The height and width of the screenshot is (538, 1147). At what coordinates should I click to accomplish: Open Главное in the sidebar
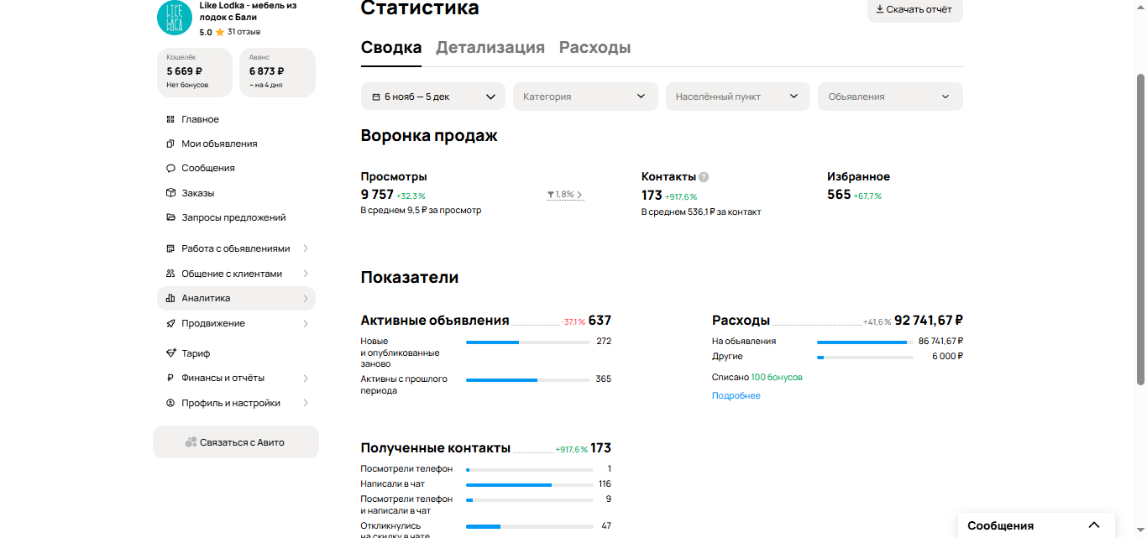point(236,119)
